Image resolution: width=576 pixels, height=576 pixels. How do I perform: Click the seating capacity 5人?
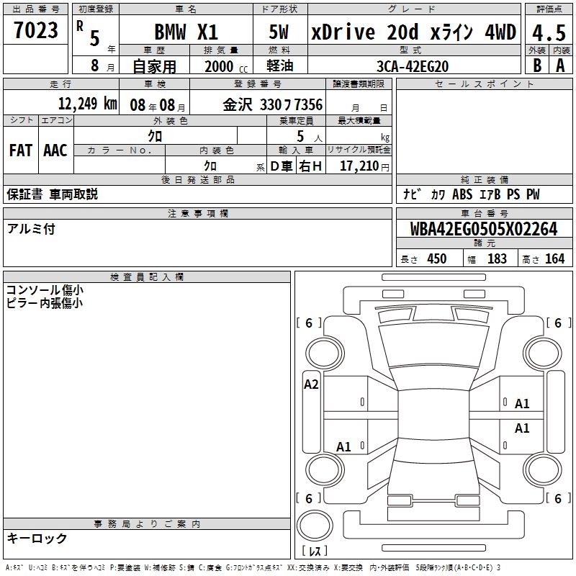point(310,137)
